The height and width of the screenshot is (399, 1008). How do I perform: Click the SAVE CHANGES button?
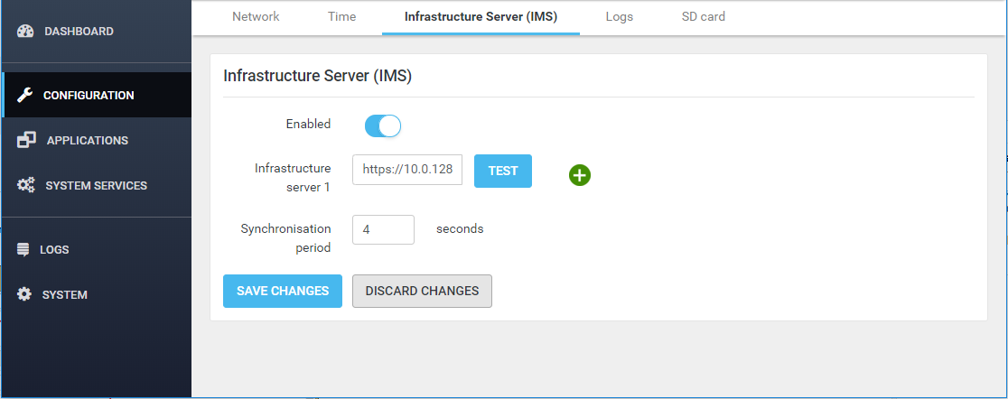283,292
